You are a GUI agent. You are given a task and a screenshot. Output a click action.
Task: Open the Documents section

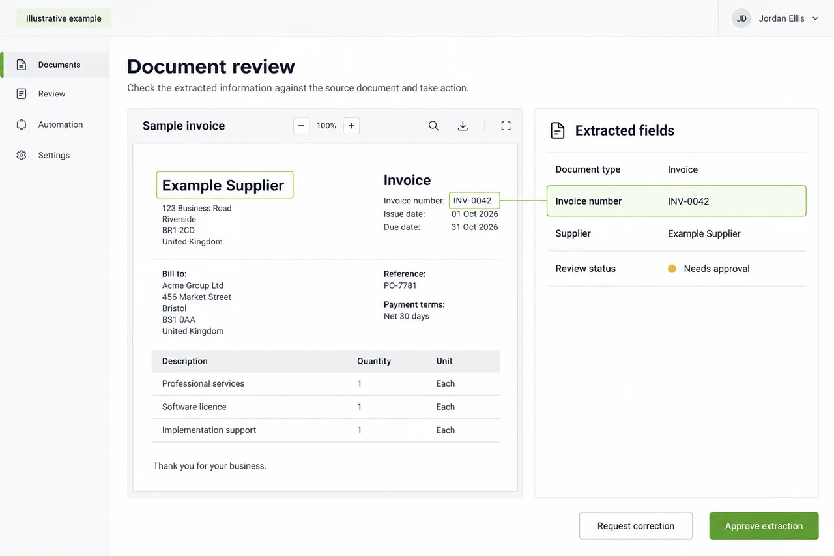(56, 65)
